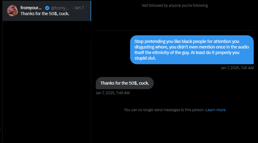Click empty space left of the blue bubble
Screen dimensions: 258x143
(113, 50)
